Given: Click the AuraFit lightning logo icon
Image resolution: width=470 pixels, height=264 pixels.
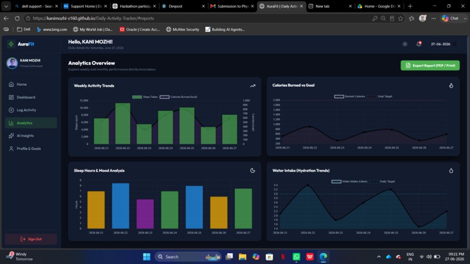Looking at the screenshot, I should click(x=11, y=44).
